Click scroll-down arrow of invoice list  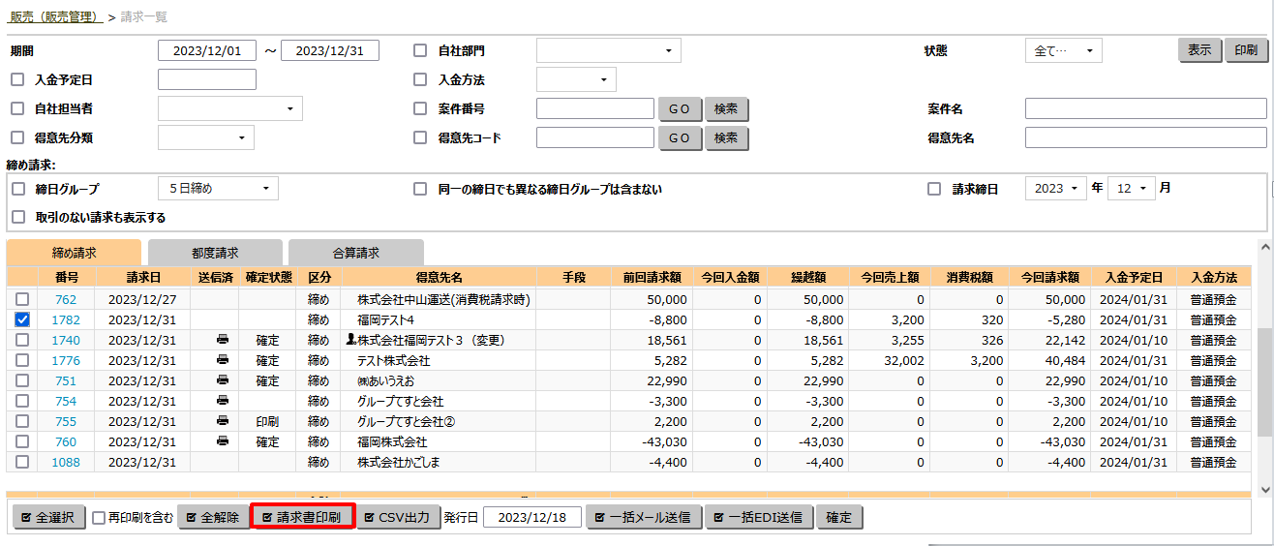(1263, 489)
